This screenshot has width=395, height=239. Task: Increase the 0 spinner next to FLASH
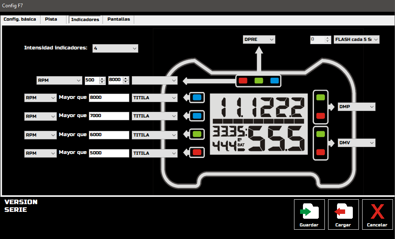[328, 38]
